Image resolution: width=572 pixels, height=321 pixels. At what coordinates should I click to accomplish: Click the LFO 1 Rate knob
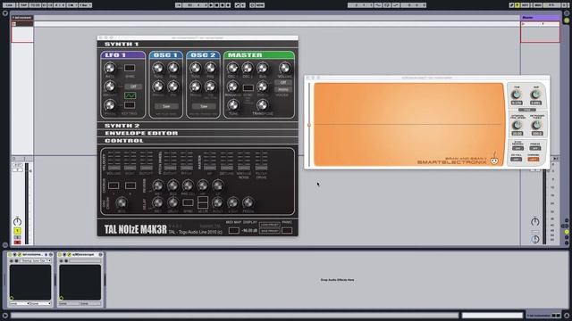click(109, 68)
